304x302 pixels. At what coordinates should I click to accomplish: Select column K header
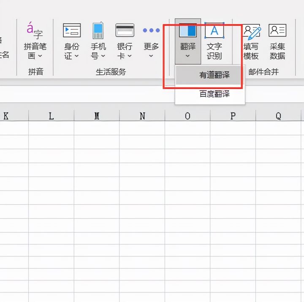click(x=14, y=116)
